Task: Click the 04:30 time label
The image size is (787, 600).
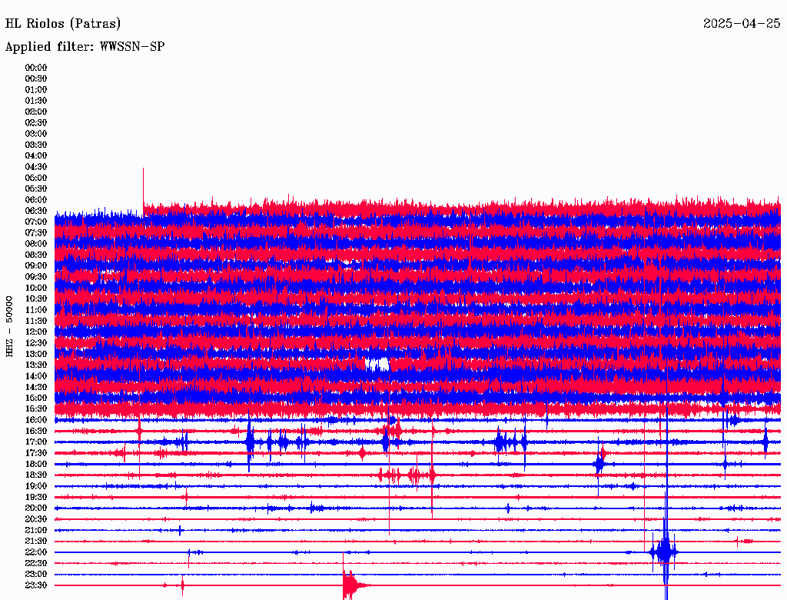Action: pos(36,167)
